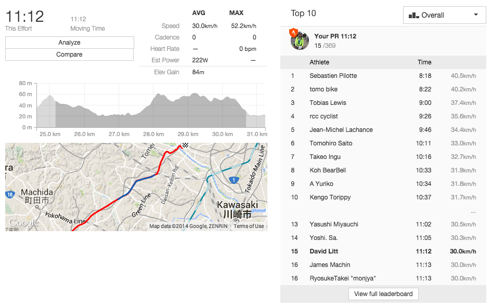Click the athlete profile avatar thumbnail
This screenshot has width=492, height=308.
click(x=300, y=41)
